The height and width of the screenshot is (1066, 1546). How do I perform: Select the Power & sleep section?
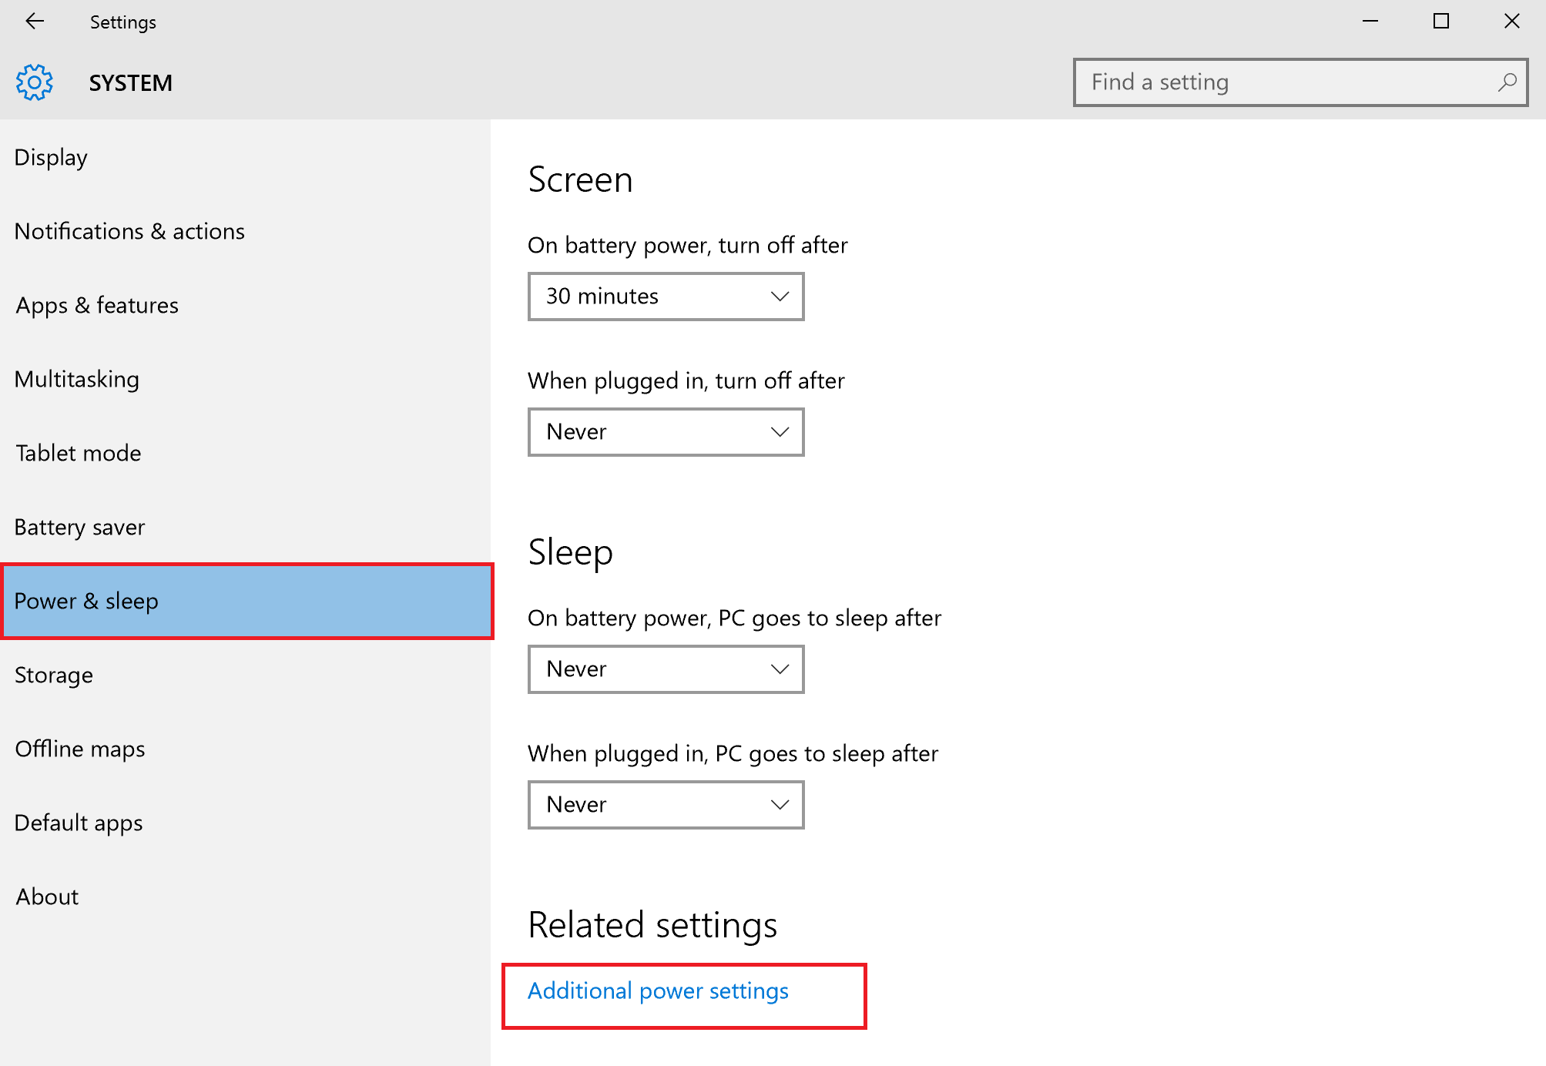(x=86, y=602)
